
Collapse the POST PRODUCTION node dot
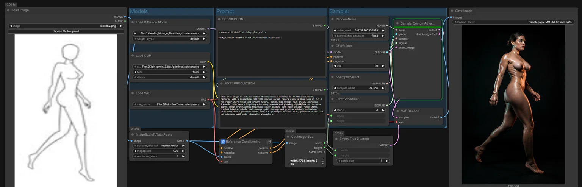tap(221, 84)
